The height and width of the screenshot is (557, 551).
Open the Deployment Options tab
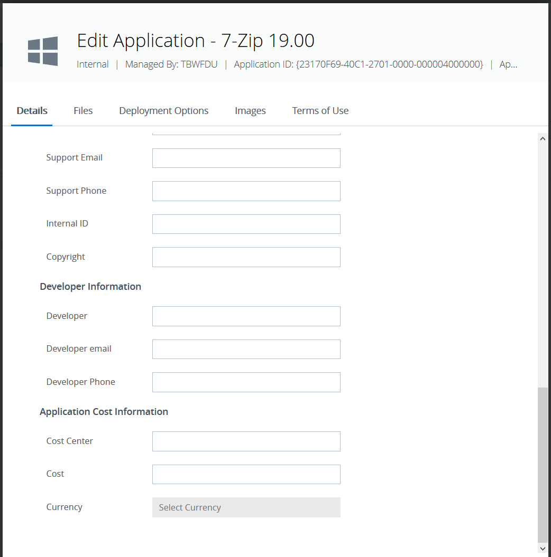(x=163, y=111)
